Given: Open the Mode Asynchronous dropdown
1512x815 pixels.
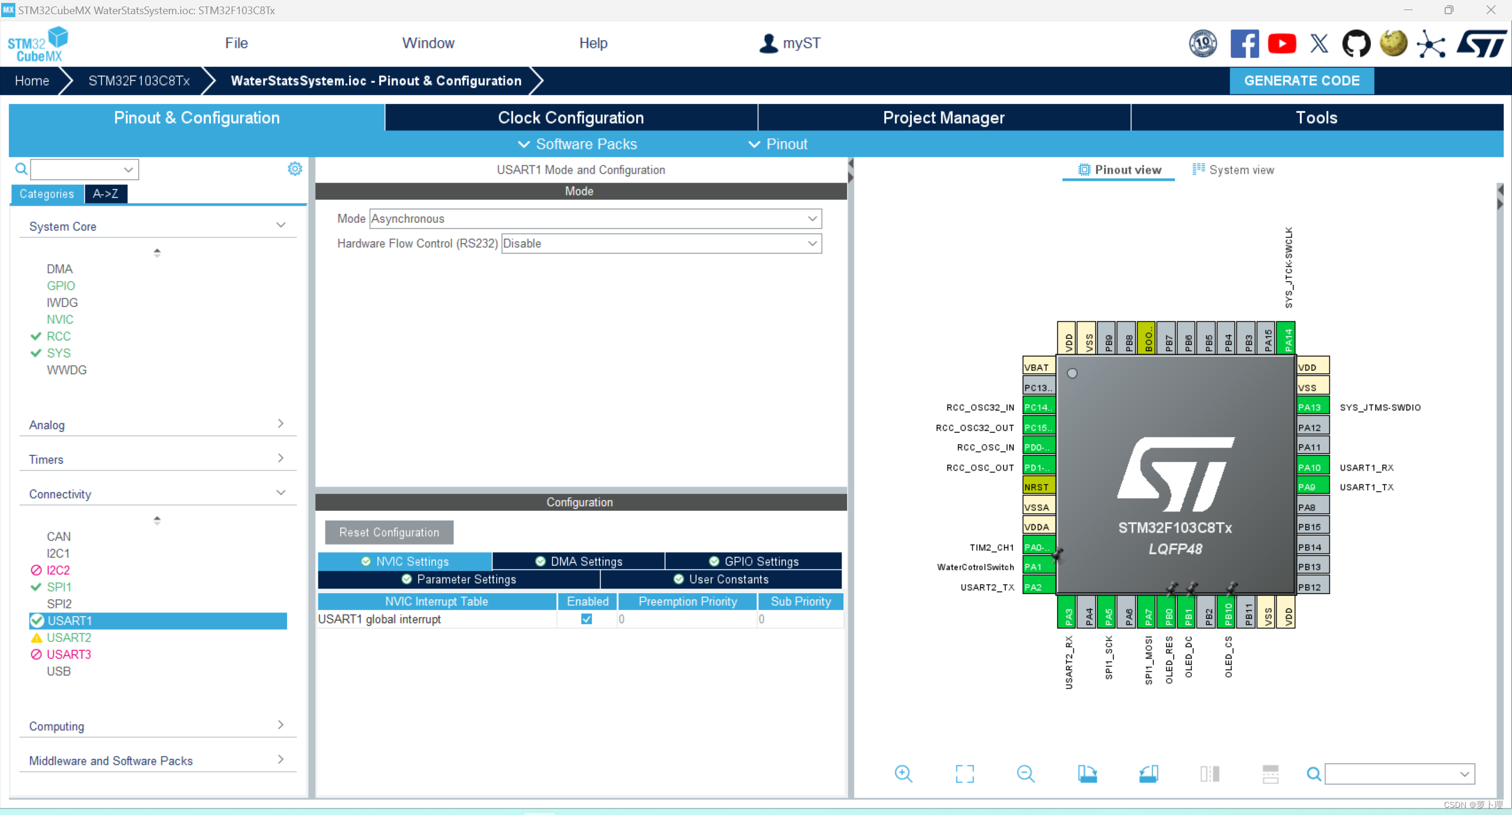Looking at the screenshot, I should coord(595,219).
